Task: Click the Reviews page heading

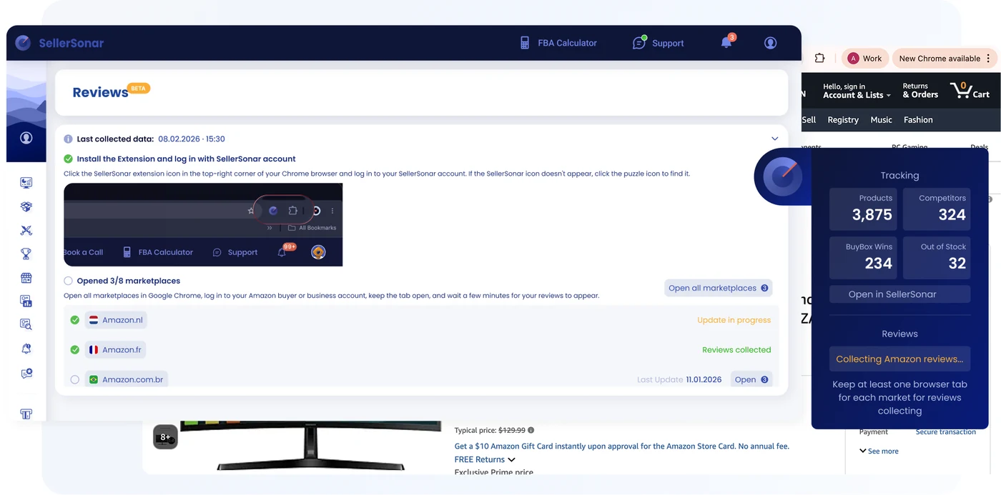Action: tap(100, 93)
